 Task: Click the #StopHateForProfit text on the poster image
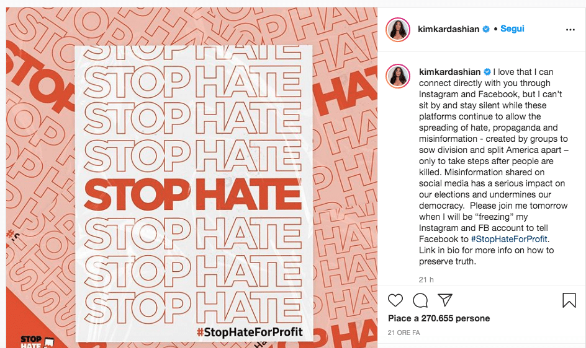pos(250,332)
